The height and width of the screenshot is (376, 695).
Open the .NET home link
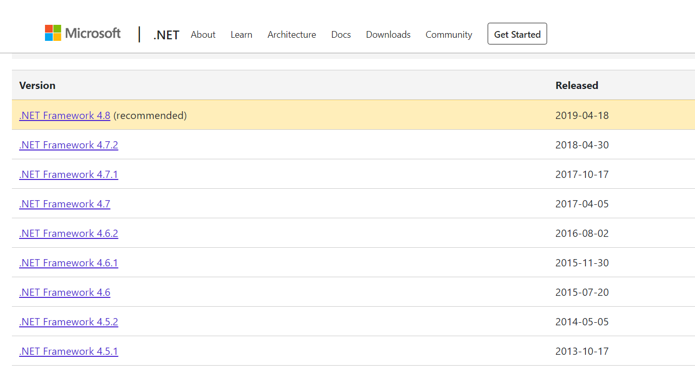(x=166, y=35)
